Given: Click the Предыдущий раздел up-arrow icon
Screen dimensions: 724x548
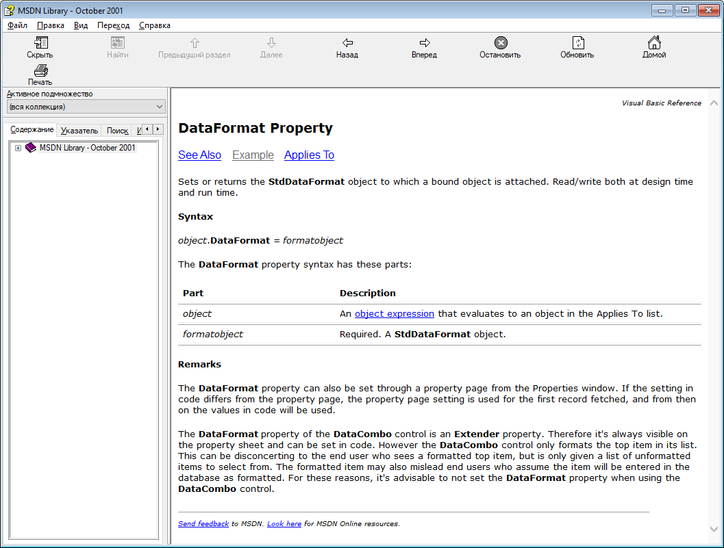Looking at the screenshot, I should (x=195, y=43).
